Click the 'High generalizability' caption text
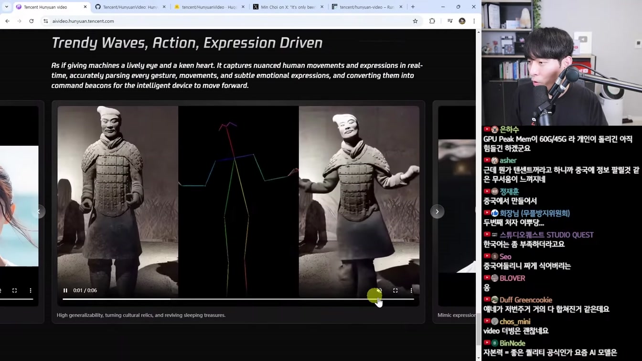The width and height of the screenshot is (642, 361). point(141,315)
